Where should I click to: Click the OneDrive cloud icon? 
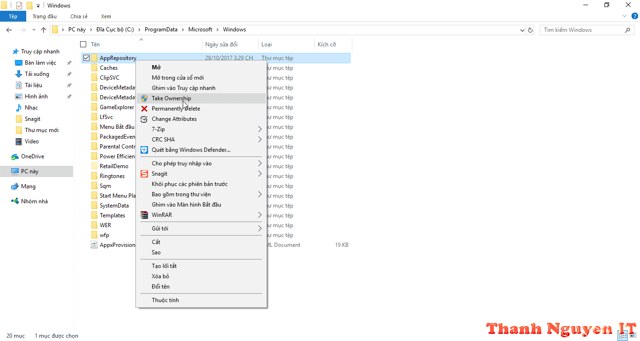[15, 156]
